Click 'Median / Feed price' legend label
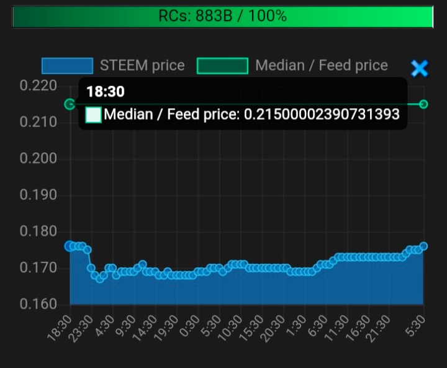The image size is (447, 368). pyautogui.click(x=322, y=65)
